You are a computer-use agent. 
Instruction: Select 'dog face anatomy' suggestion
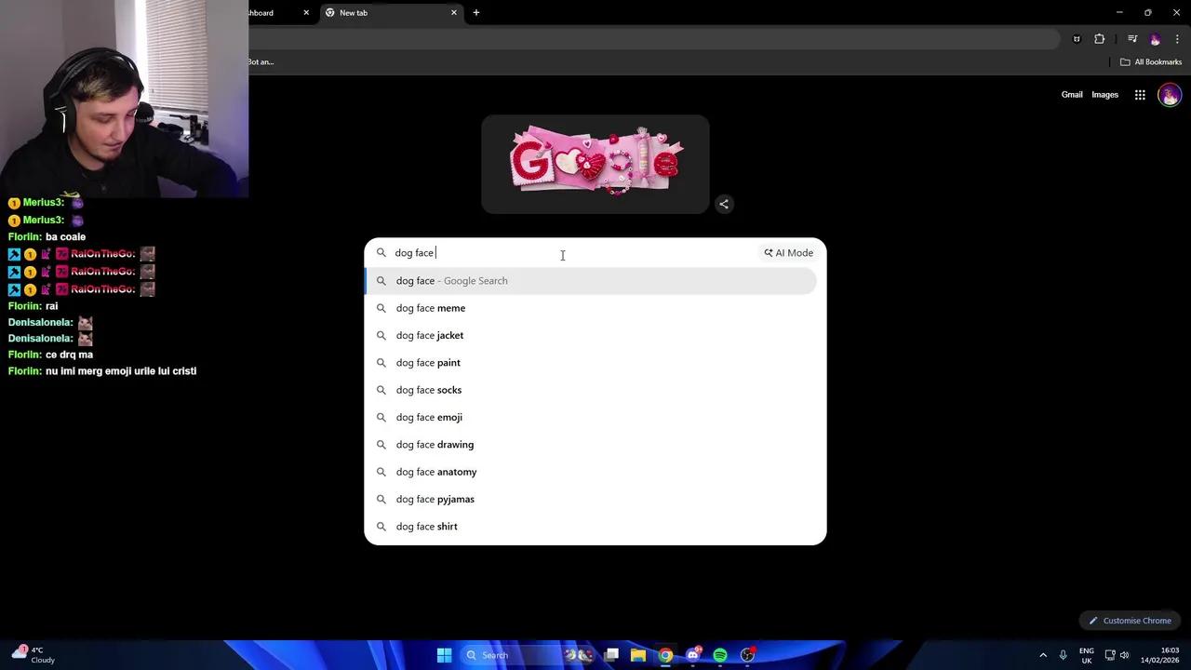pos(591,472)
